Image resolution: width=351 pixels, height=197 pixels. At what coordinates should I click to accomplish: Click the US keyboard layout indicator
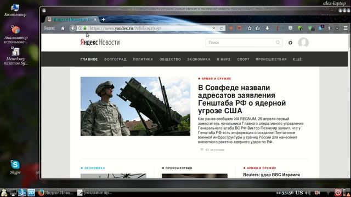point(299,193)
